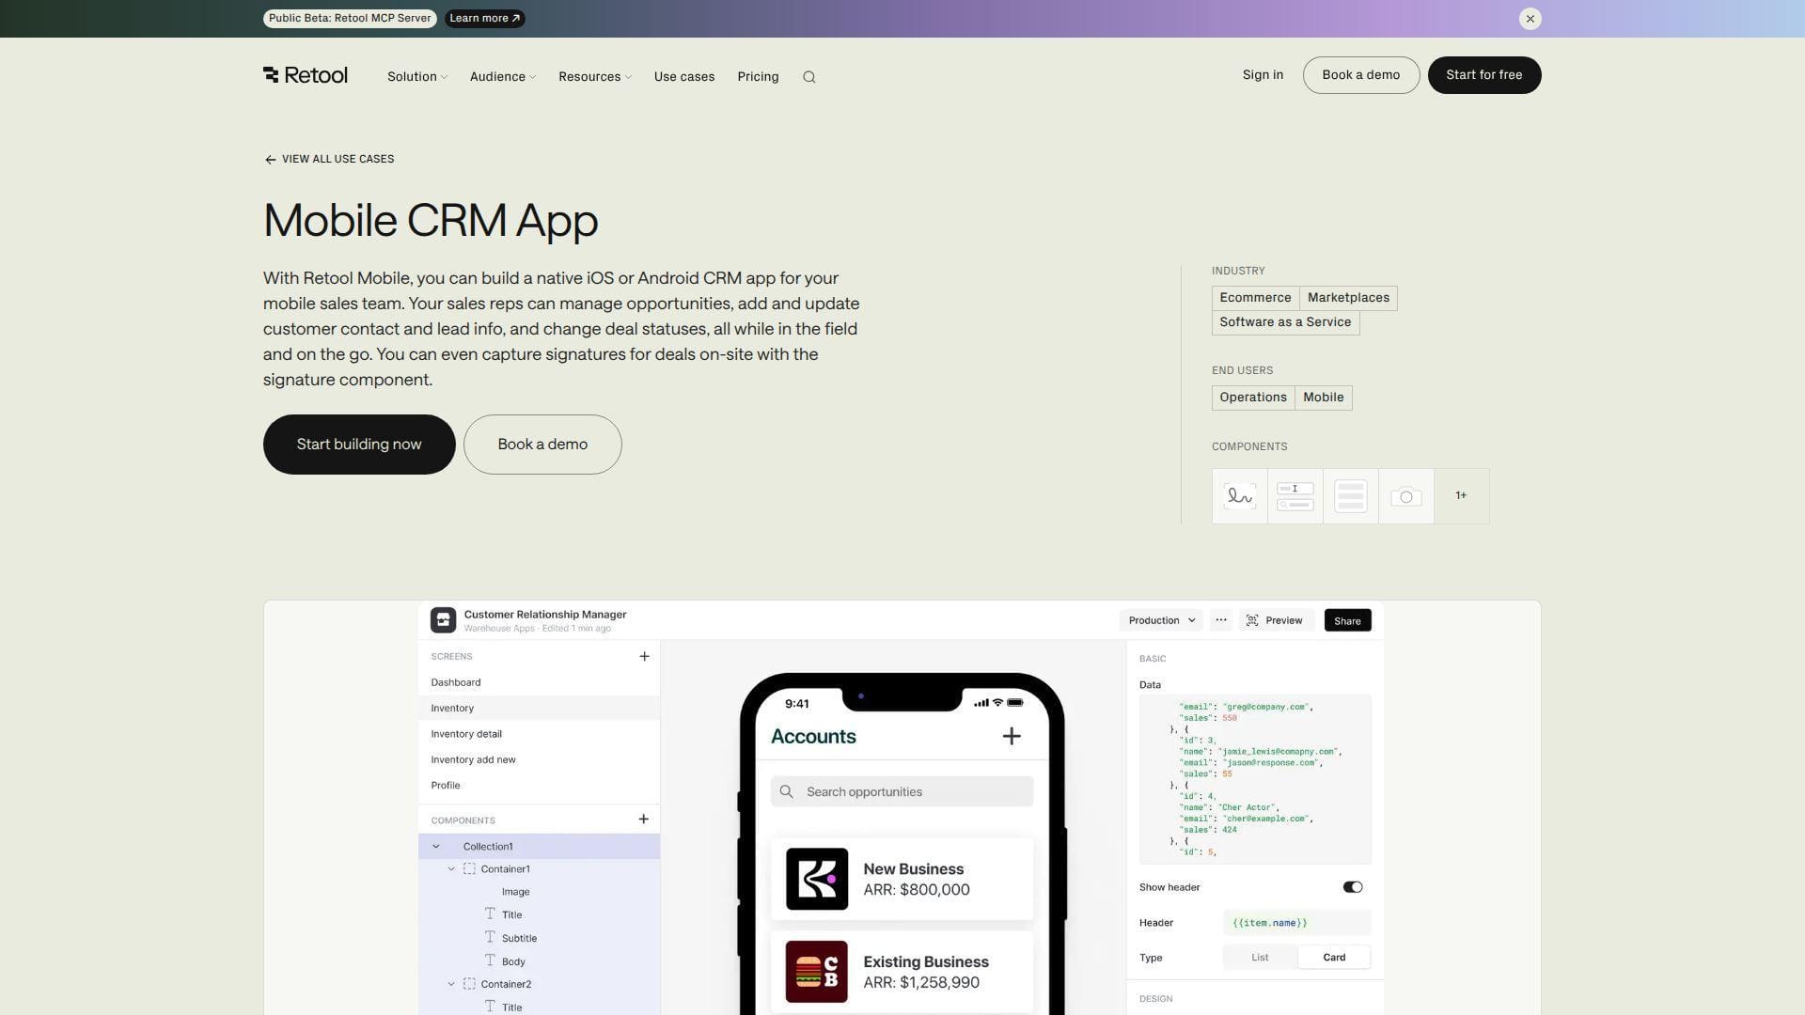Select the Dashboard screen
Screen dimensions: 1805x1015
(539, 682)
